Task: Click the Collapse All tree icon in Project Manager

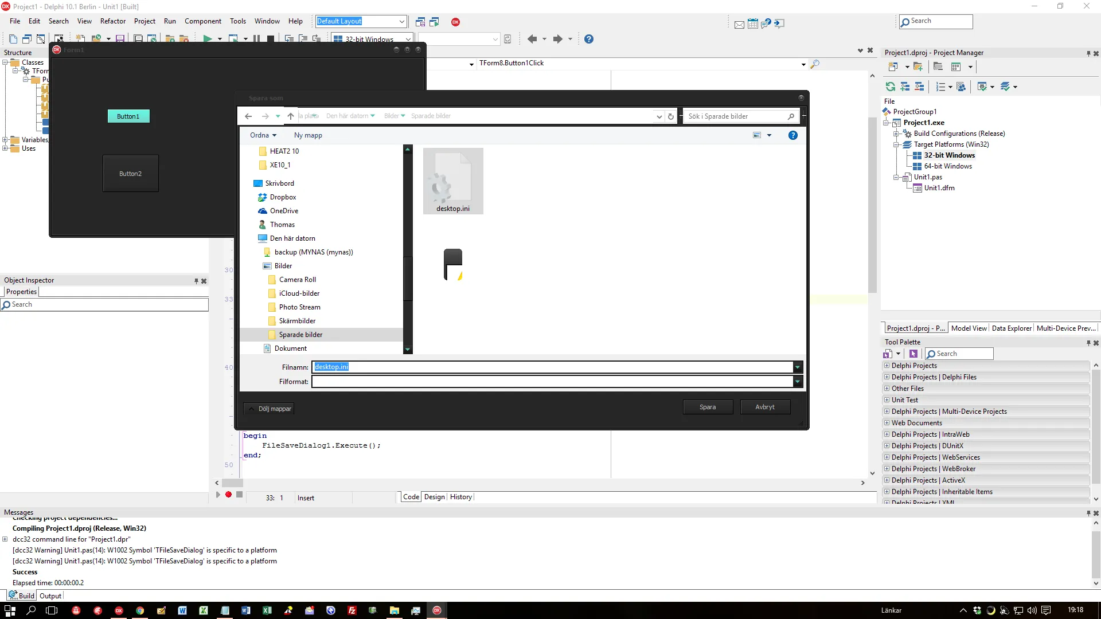Action: (919, 87)
